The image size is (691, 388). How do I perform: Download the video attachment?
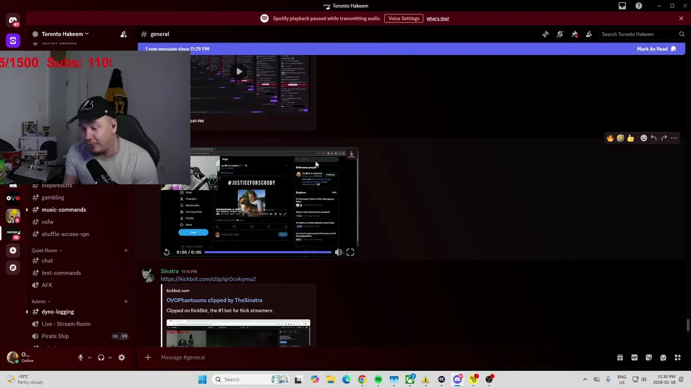click(351, 154)
